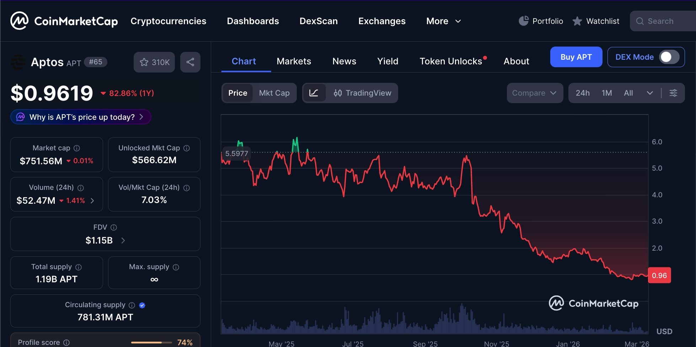Open Dashboards menu

[253, 21]
